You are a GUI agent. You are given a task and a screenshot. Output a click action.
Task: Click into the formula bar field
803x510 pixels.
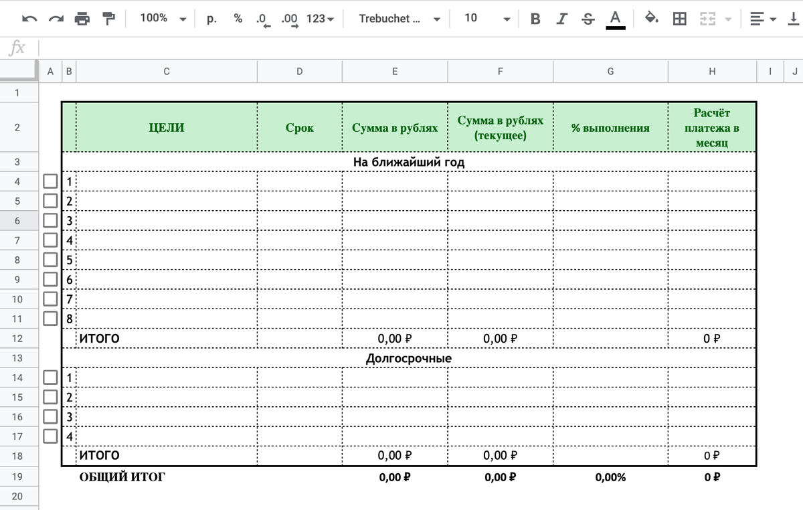(x=421, y=48)
